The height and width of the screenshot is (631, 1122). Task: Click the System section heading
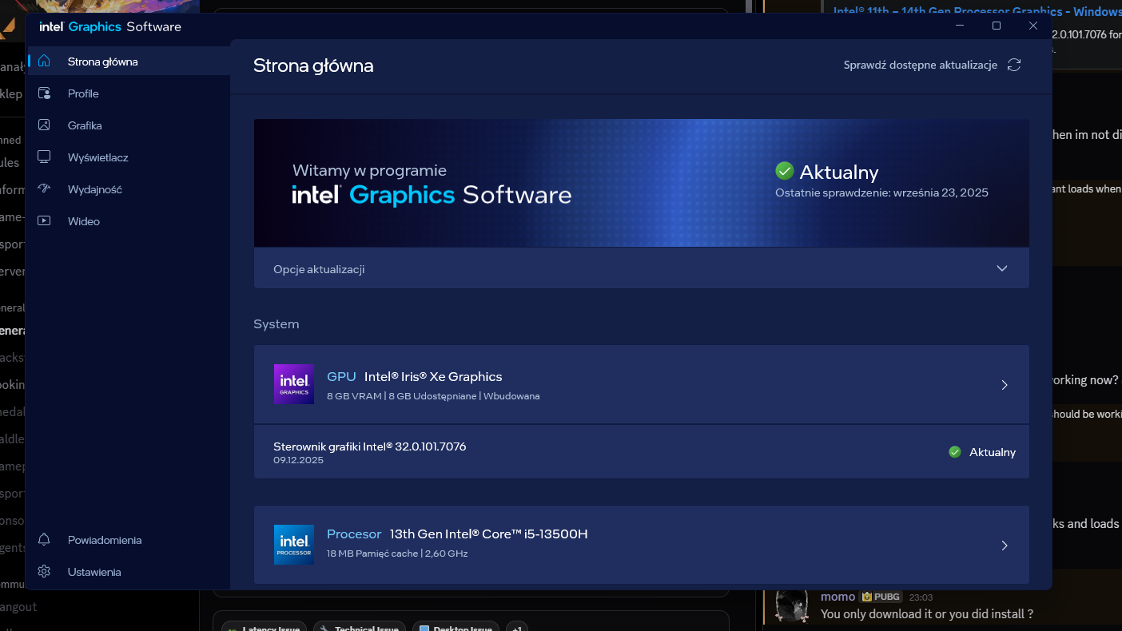click(x=277, y=324)
